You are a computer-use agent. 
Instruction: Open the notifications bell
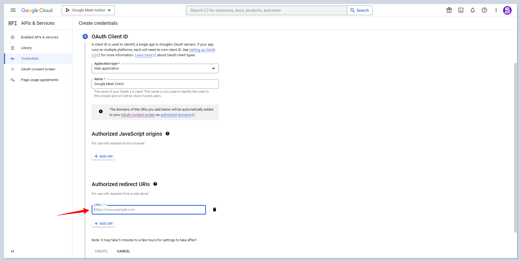point(472,10)
